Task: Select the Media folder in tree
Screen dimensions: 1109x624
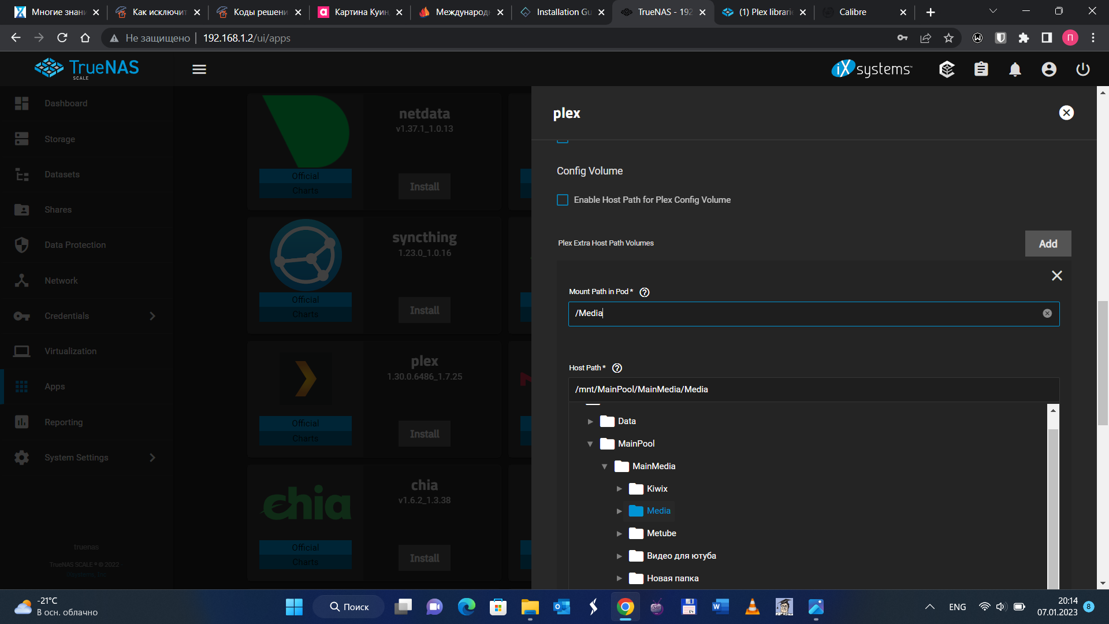Action: point(650,511)
